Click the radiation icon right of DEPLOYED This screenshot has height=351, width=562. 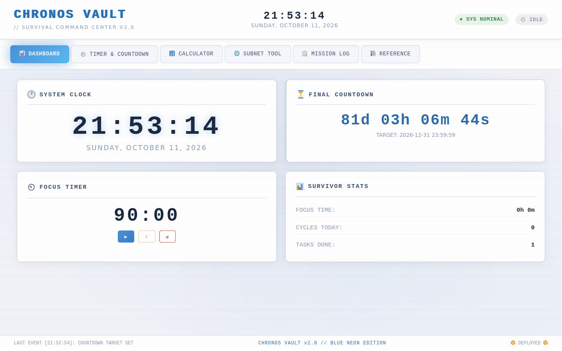click(x=545, y=343)
